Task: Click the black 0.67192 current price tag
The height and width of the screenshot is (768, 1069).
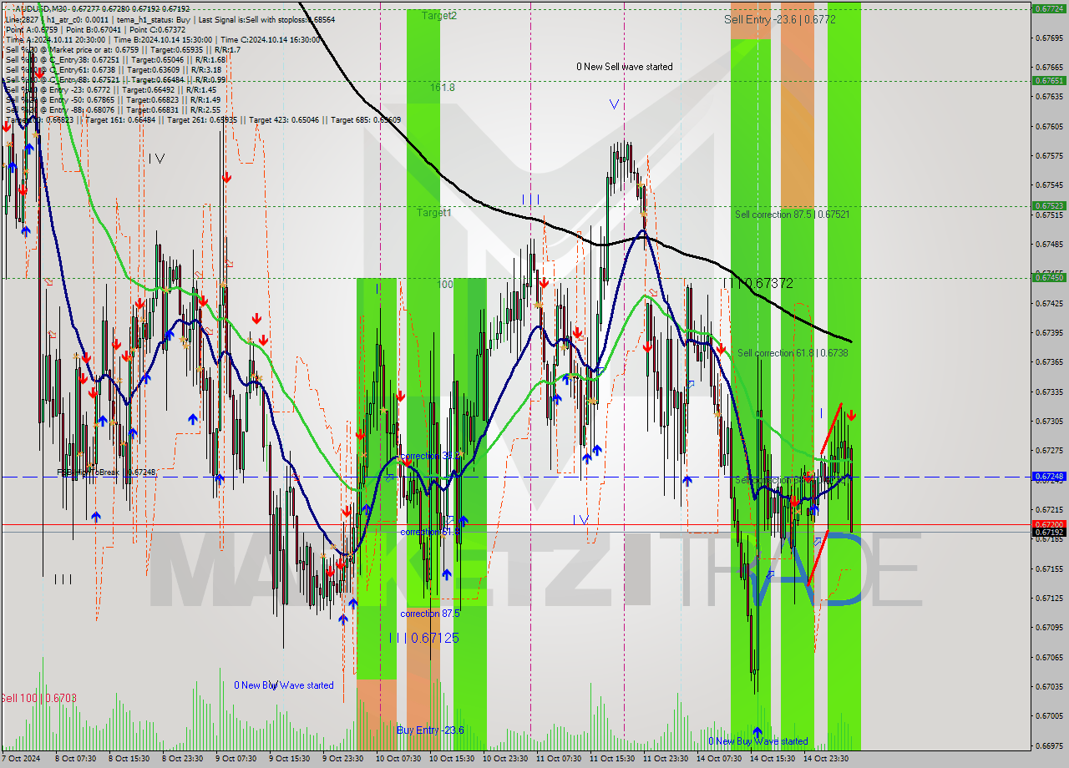Action: (1048, 532)
